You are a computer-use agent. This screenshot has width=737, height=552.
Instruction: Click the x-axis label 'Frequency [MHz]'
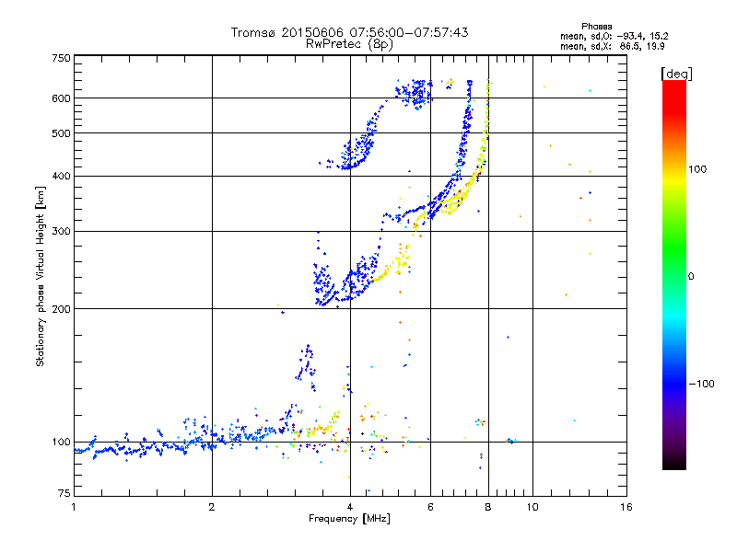(349, 519)
